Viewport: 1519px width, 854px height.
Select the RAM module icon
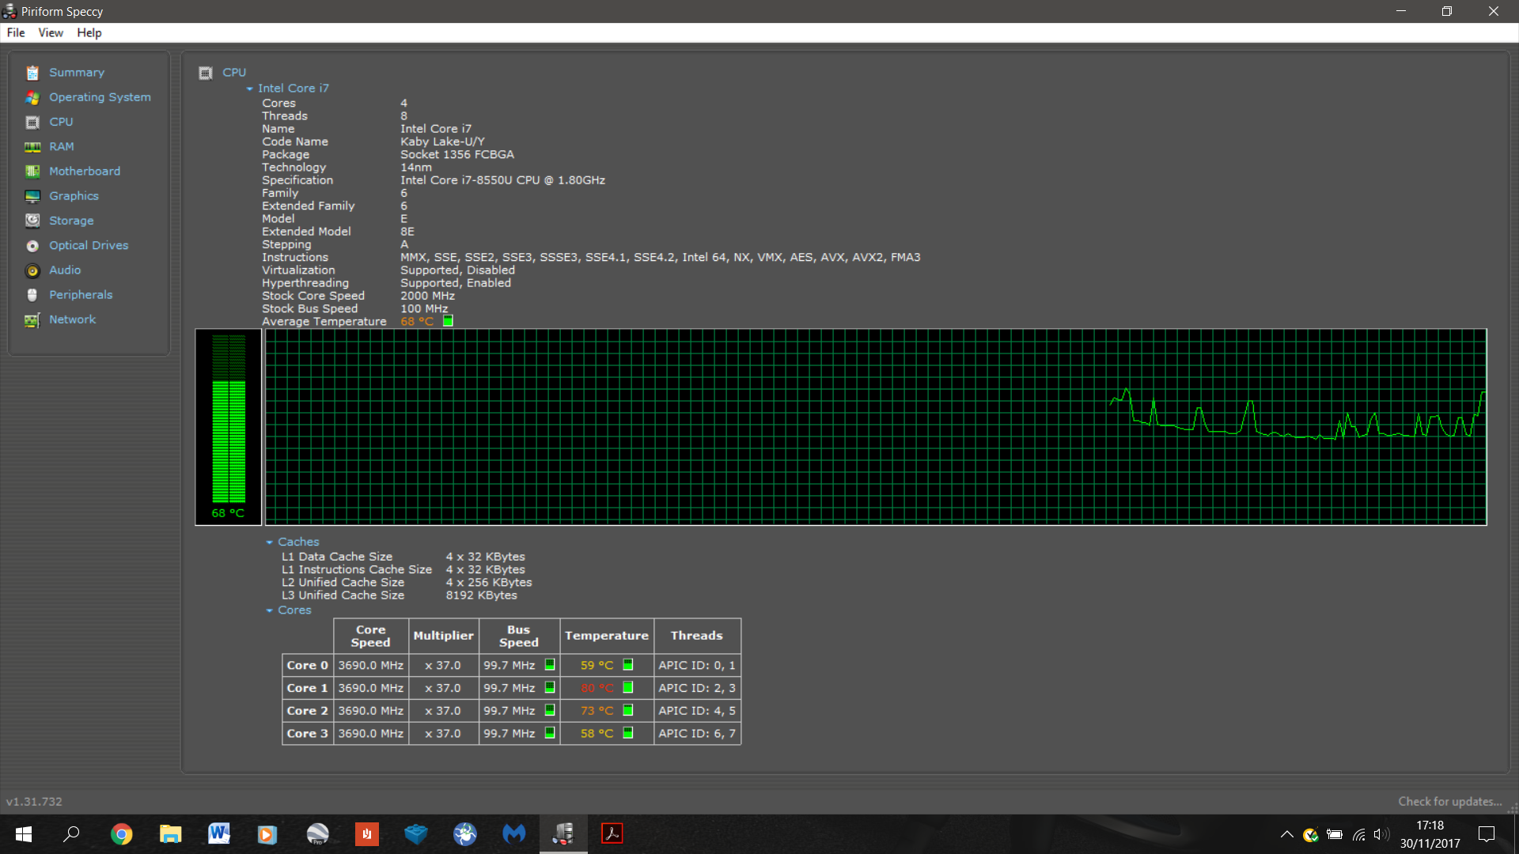(x=32, y=147)
